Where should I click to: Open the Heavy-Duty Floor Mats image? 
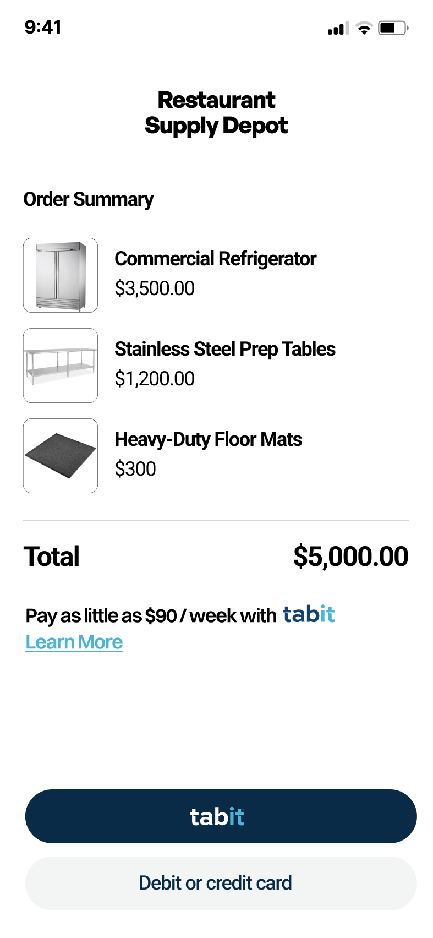pyautogui.click(x=61, y=456)
